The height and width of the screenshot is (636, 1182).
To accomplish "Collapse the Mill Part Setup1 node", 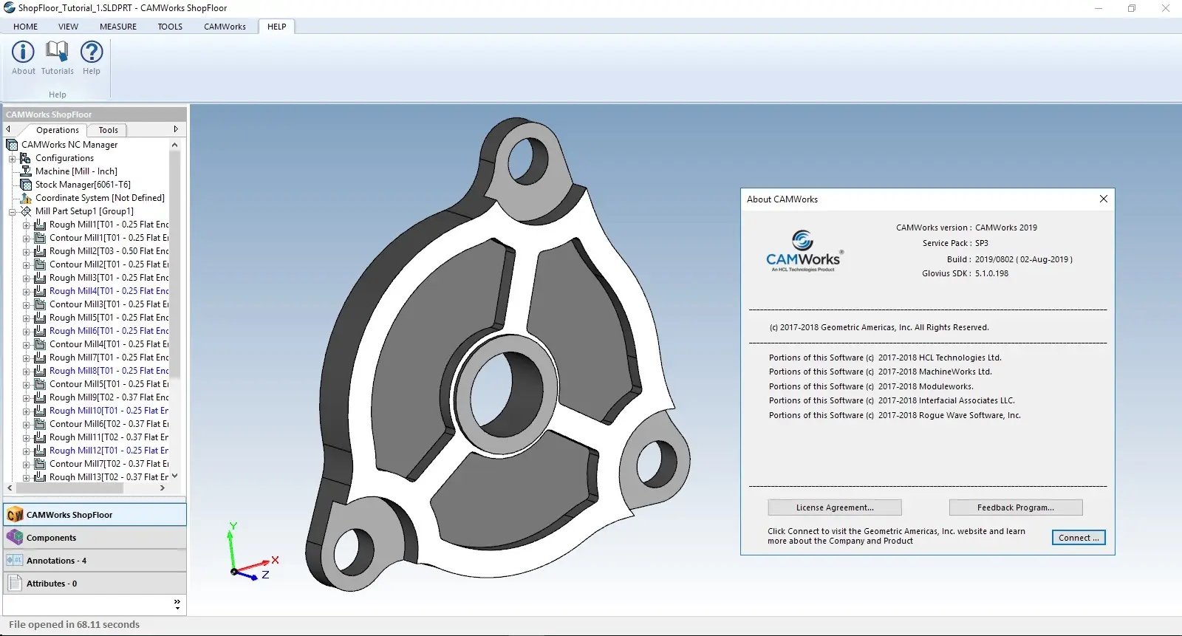I will 12,211.
